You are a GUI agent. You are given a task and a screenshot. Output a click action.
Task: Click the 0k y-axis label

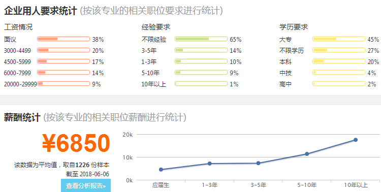[x=129, y=181]
